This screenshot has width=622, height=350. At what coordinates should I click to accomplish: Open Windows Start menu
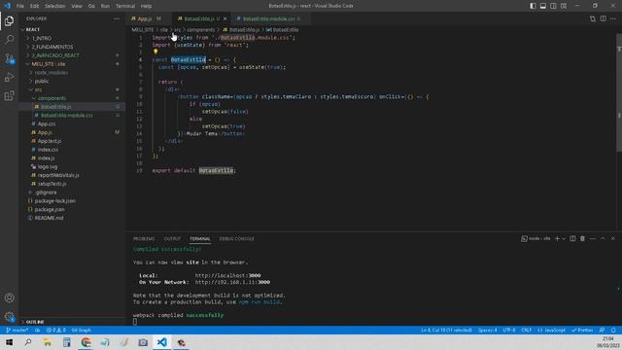pyautogui.click(x=9, y=342)
